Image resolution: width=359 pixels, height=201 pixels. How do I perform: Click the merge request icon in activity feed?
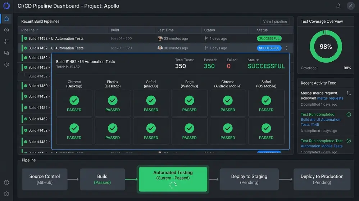[x=349, y=93]
